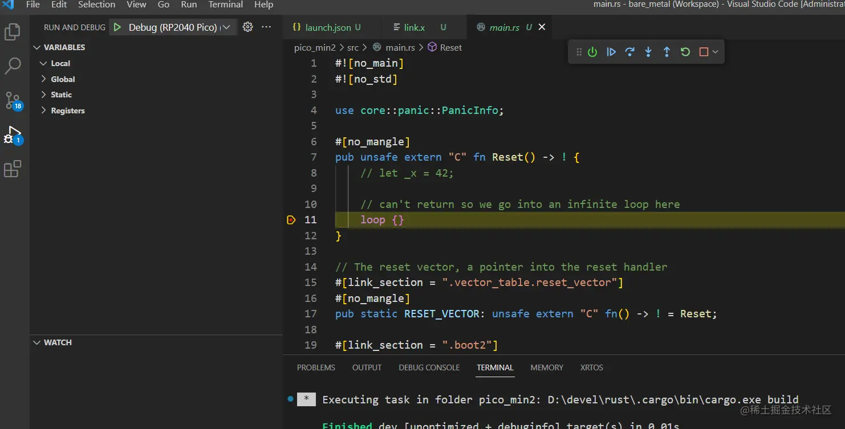
Task: Click the loop {} code on line 11
Action: [382, 220]
